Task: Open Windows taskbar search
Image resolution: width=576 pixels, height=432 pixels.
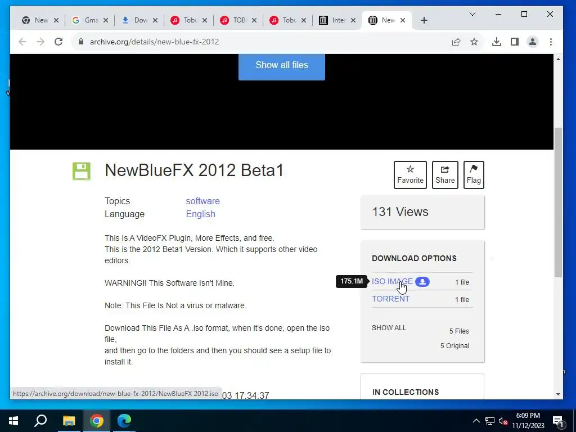Action: click(x=40, y=421)
